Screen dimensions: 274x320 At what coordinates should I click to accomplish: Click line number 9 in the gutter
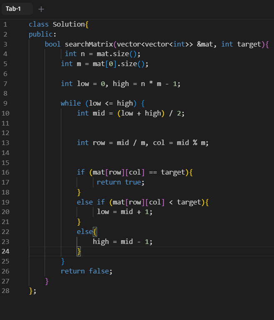5,103
